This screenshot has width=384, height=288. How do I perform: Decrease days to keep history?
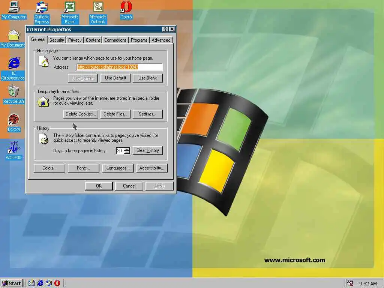(127, 152)
